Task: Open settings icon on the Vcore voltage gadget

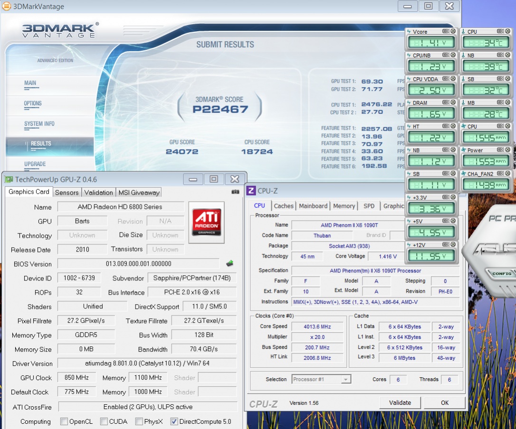Action: (446, 31)
